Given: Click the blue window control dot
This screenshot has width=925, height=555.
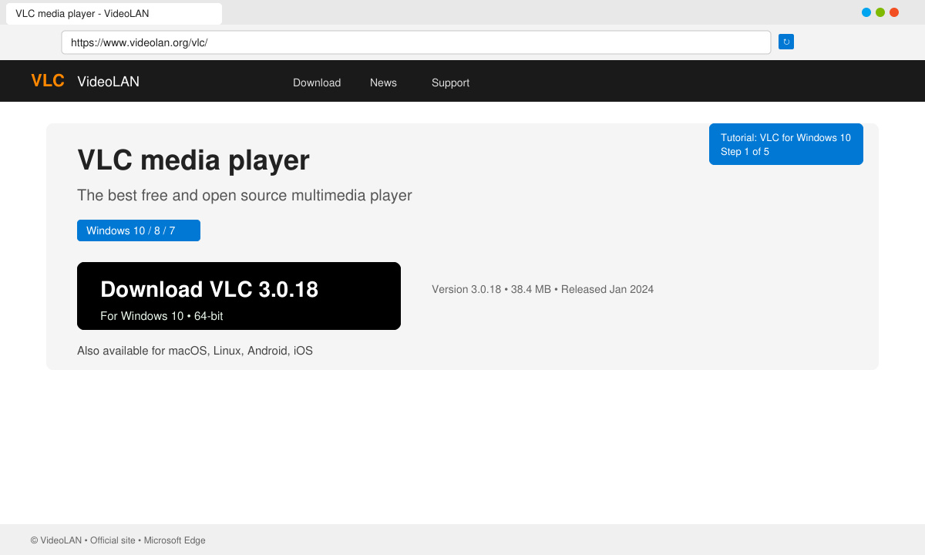Looking at the screenshot, I should coord(866,12).
